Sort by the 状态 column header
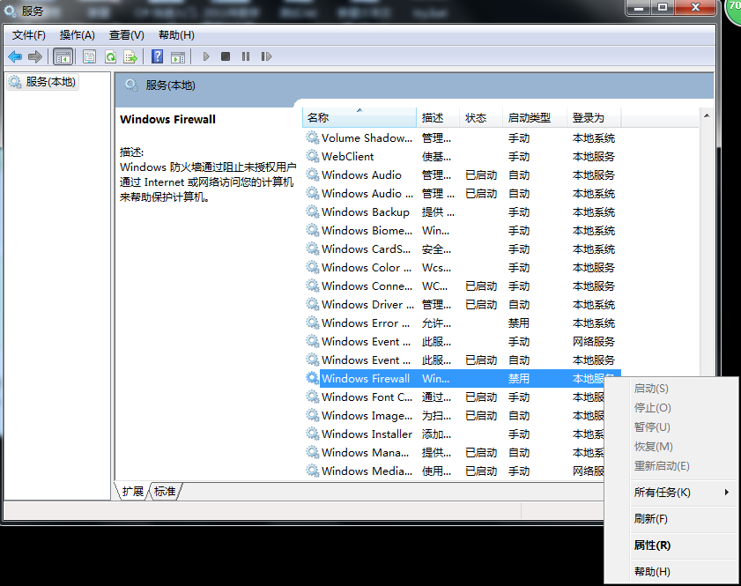Image resolution: width=741 pixels, height=586 pixels. [x=480, y=118]
